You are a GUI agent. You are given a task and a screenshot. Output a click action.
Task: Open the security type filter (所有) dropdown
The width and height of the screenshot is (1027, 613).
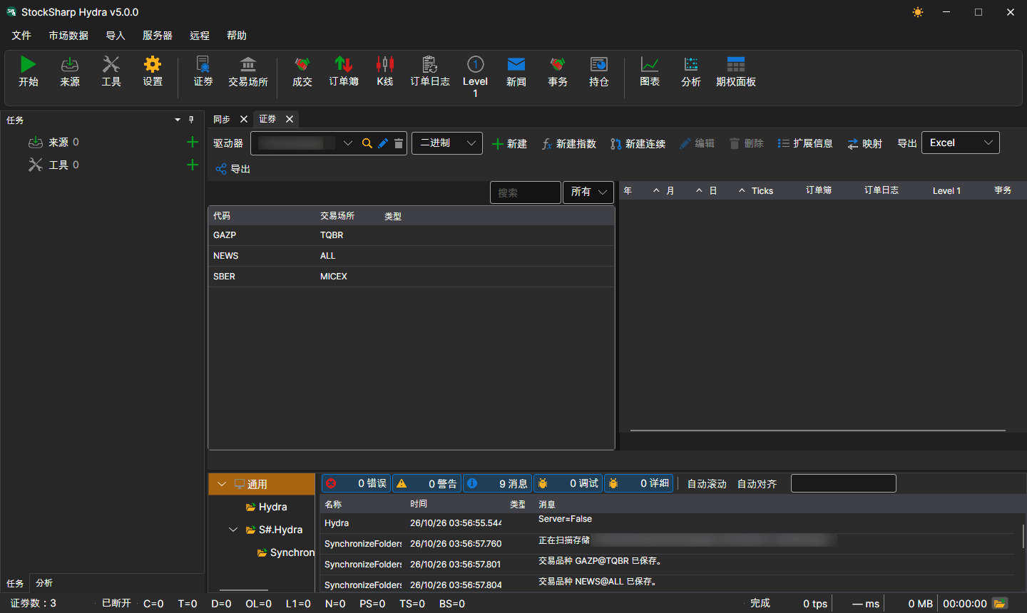tap(588, 192)
